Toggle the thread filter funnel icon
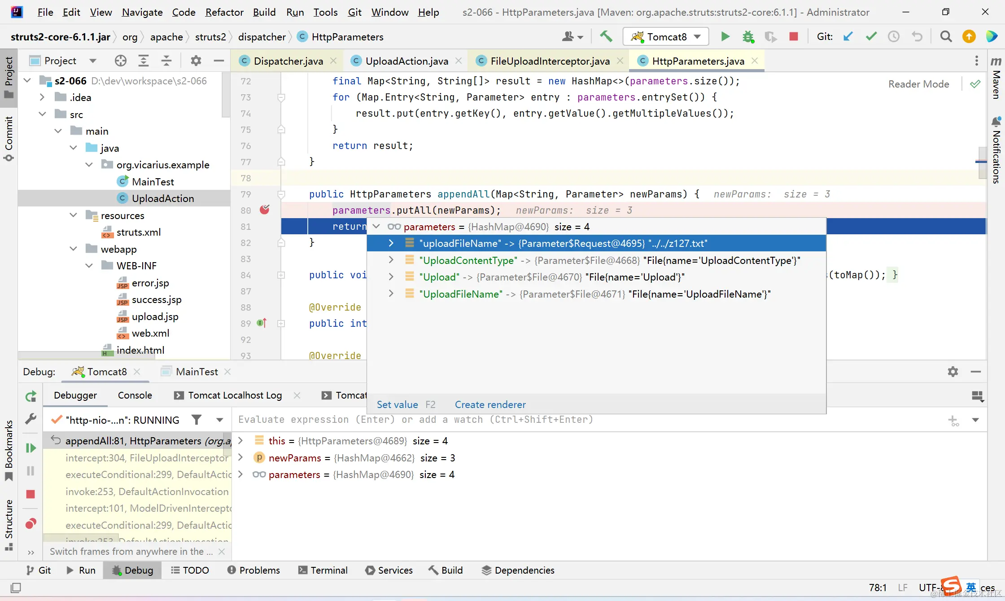This screenshot has height=601, width=1005. pos(197,420)
